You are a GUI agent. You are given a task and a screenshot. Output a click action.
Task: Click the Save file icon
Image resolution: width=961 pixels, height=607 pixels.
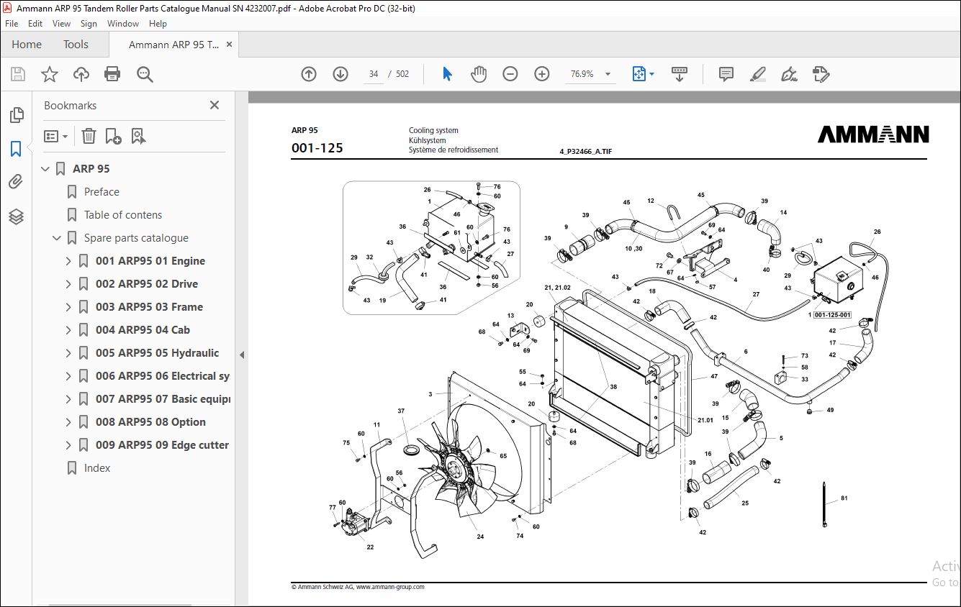(x=17, y=74)
